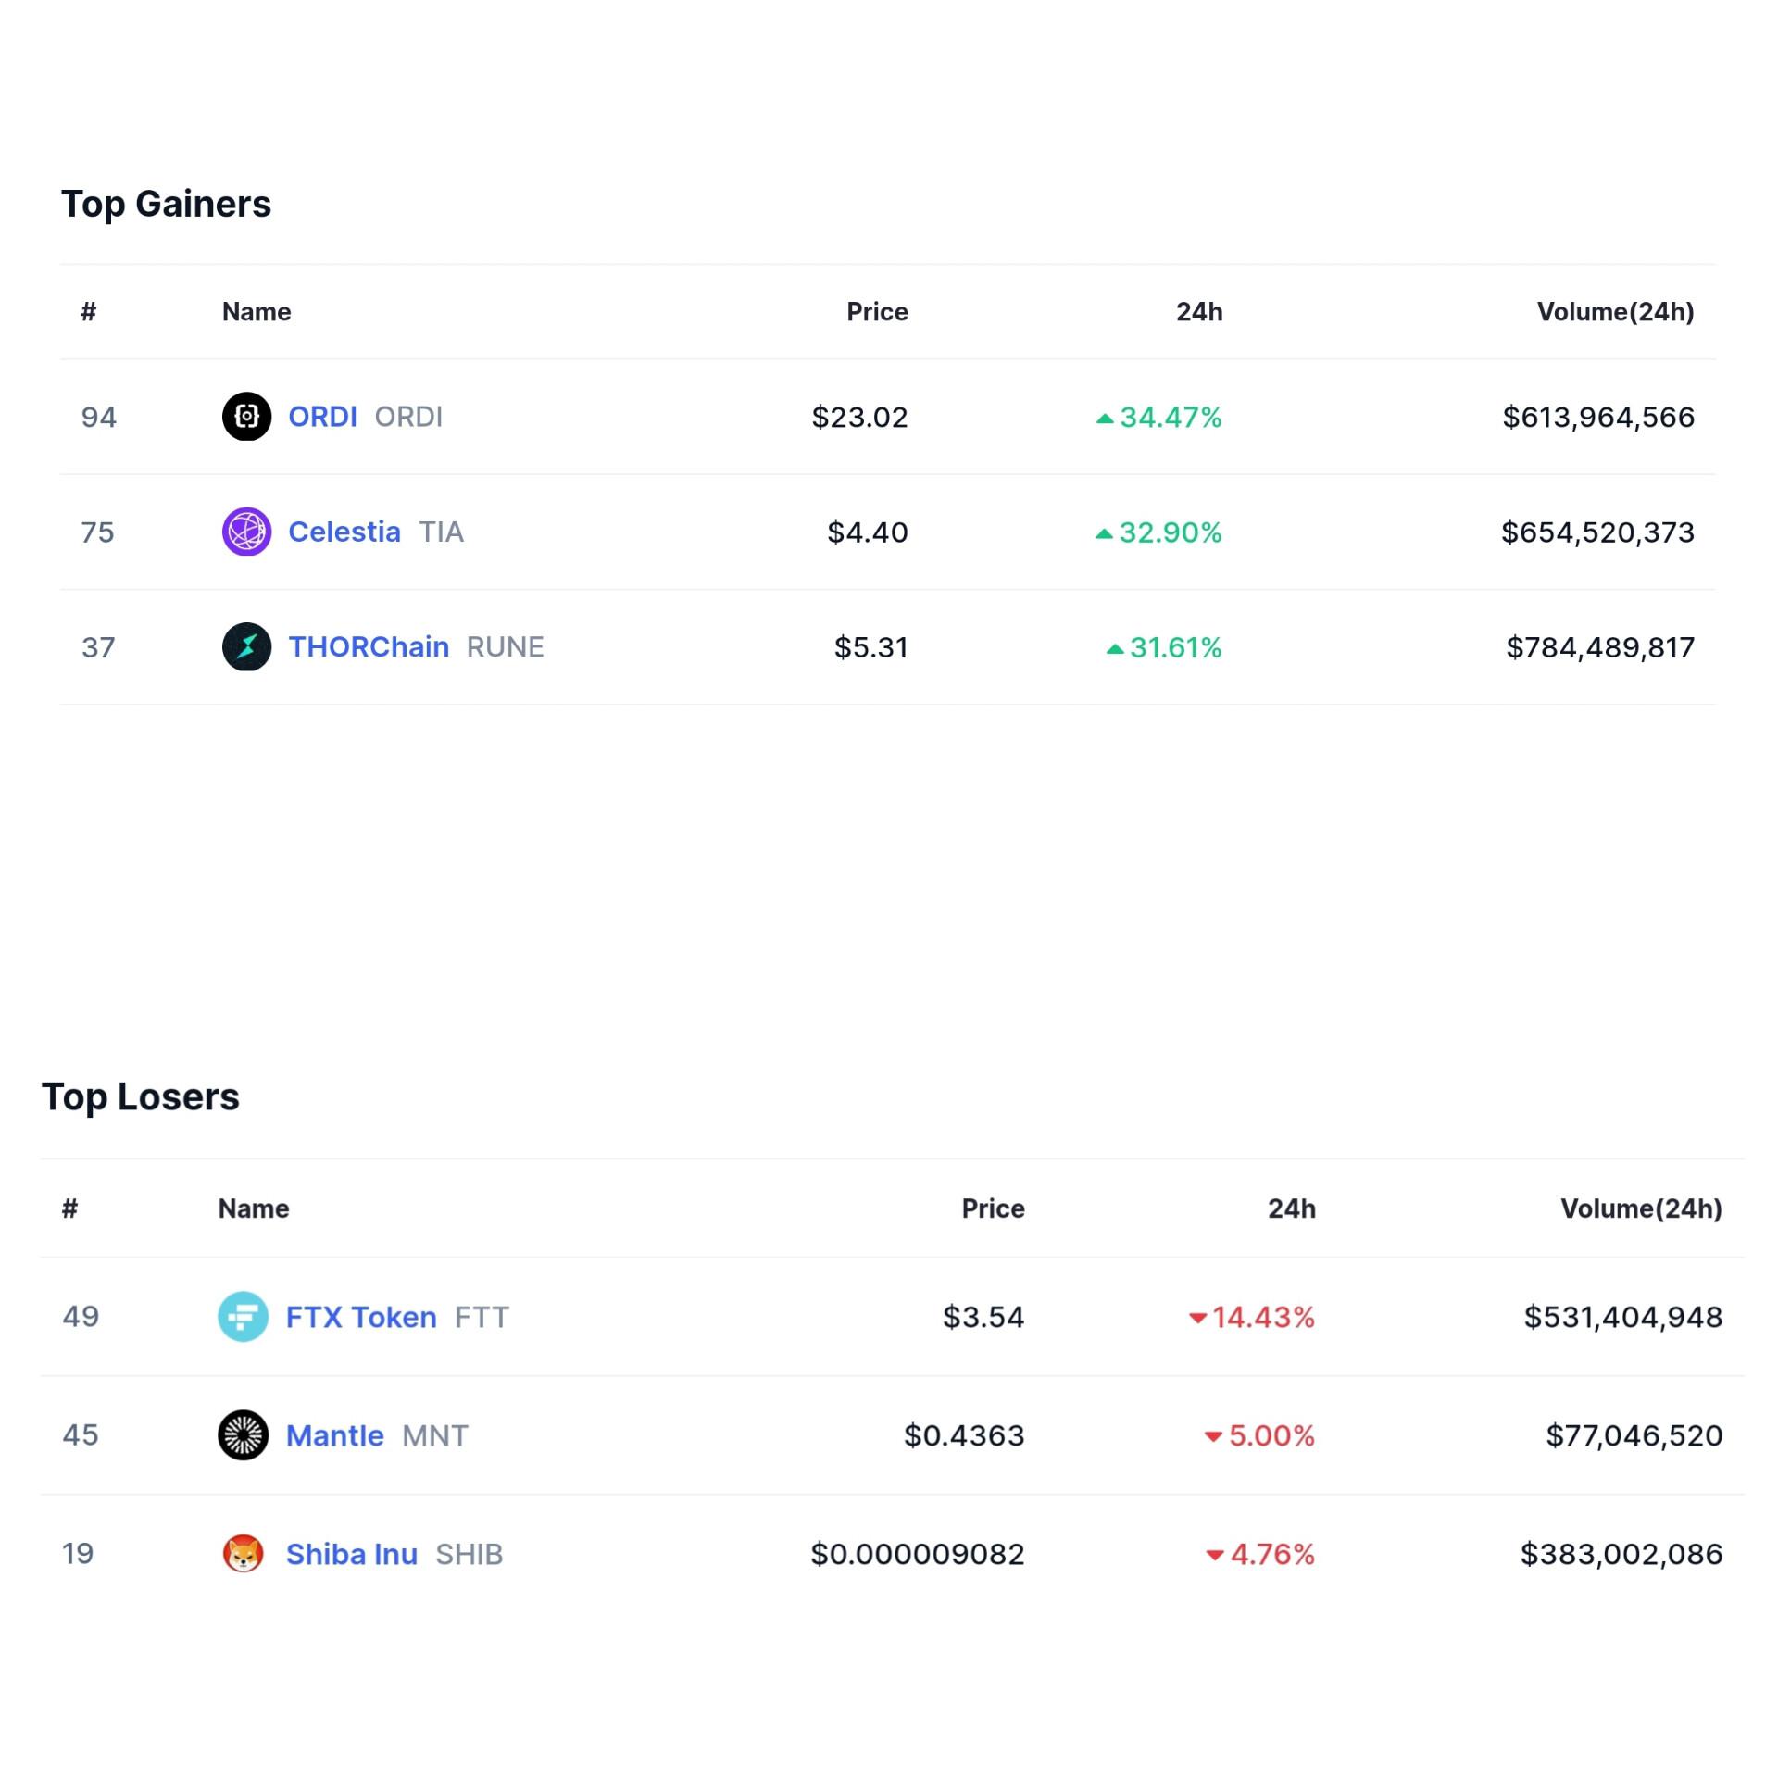Click the THORChain lightning logo icon
Viewport: 1778px width, 1778px height.
point(246,646)
